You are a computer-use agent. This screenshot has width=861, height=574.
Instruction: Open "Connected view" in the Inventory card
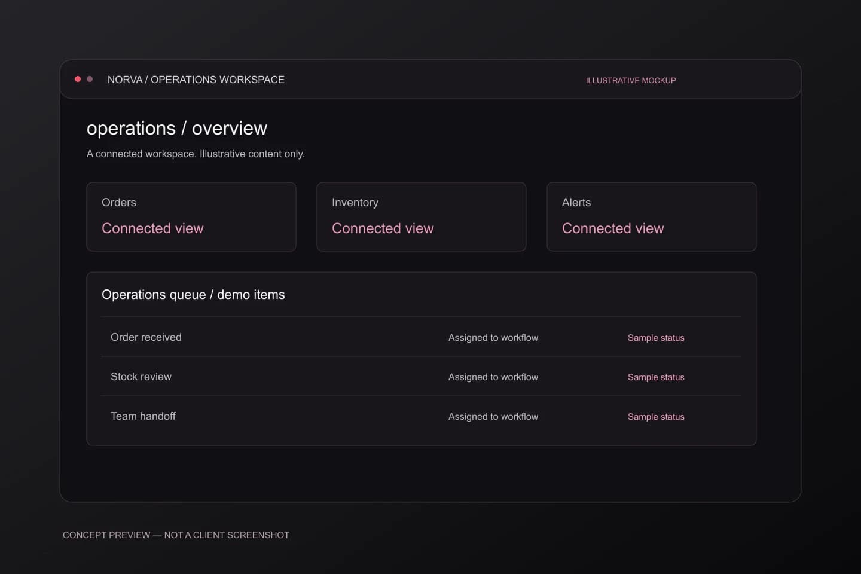(383, 228)
